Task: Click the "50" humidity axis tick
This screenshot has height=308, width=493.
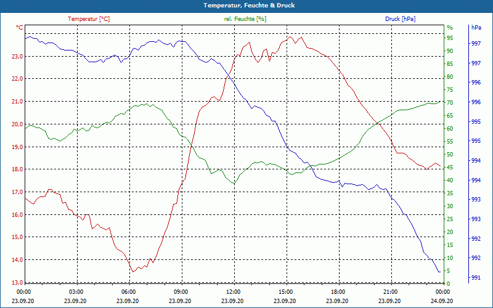Action: click(x=450, y=155)
